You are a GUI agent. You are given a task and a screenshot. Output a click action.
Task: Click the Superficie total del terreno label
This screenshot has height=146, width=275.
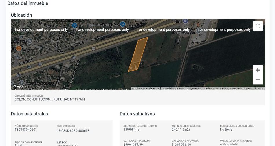coord(140,126)
